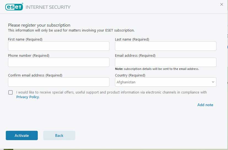Click the subscription details note text
This screenshot has height=150, width=228.
pos(157,69)
